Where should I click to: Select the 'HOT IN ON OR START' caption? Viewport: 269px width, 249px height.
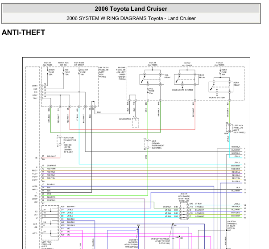79,64
